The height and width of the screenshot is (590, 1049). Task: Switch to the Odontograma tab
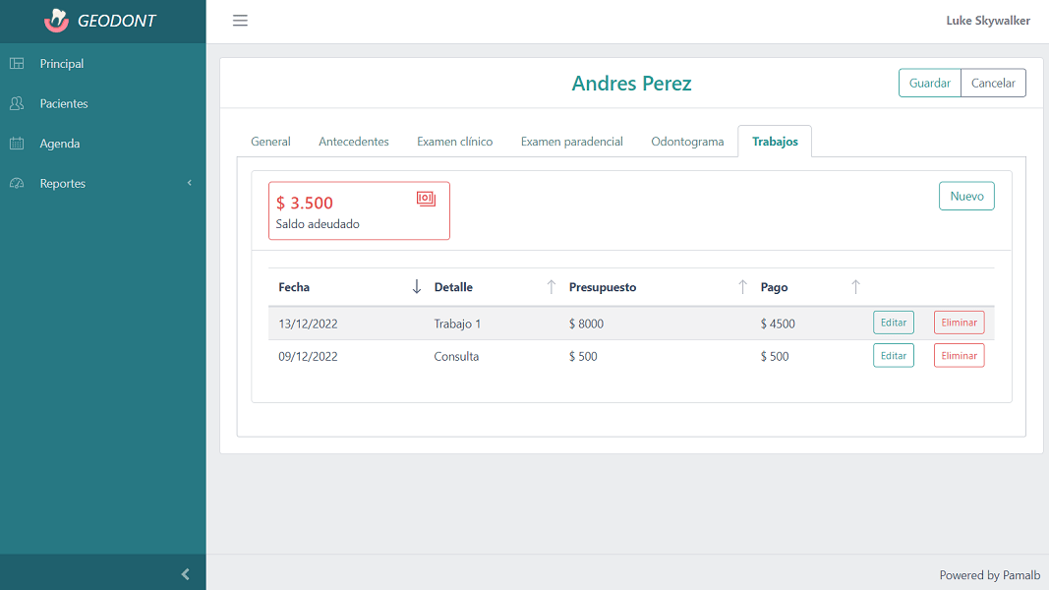click(x=687, y=142)
